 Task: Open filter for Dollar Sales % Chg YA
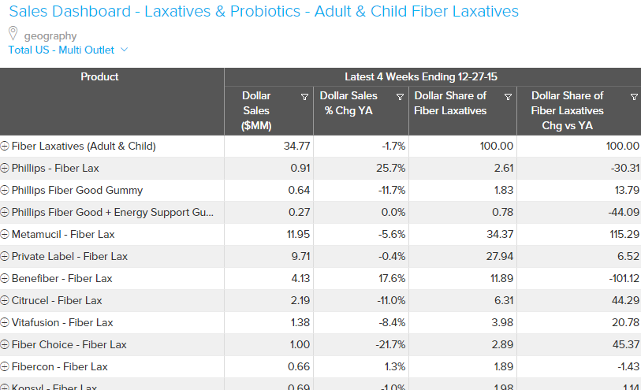point(398,97)
